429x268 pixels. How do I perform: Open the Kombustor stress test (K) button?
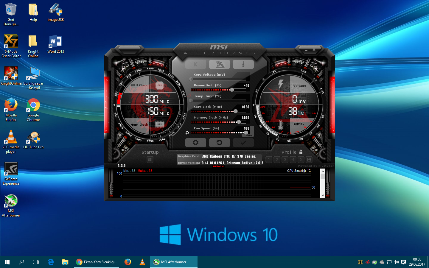click(x=195, y=64)
